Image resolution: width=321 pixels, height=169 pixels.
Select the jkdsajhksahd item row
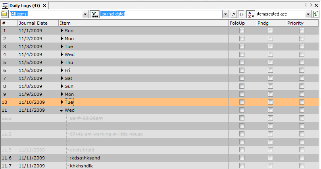85,158
